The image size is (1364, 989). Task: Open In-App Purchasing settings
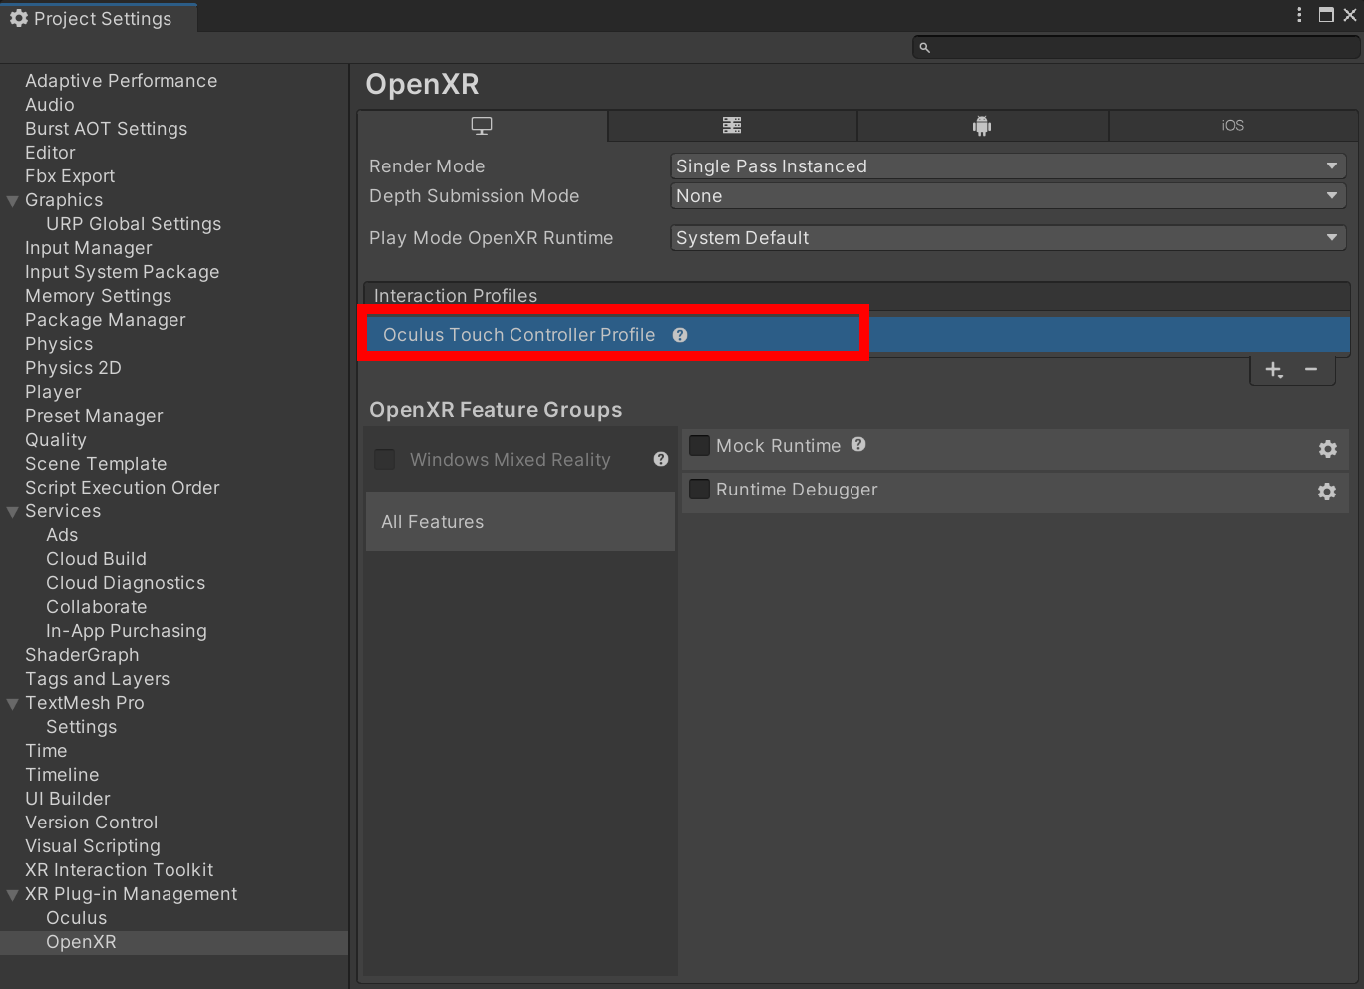pos(127,631)
